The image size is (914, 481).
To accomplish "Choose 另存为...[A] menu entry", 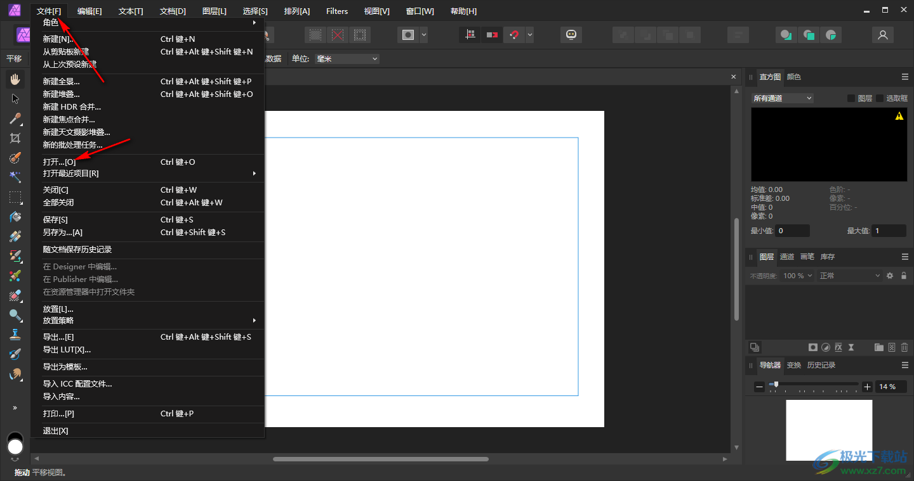I will 63,233.
